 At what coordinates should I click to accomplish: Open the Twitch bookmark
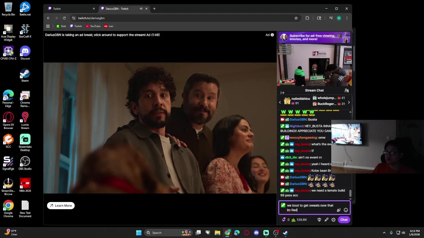click(x=76, y=26)
